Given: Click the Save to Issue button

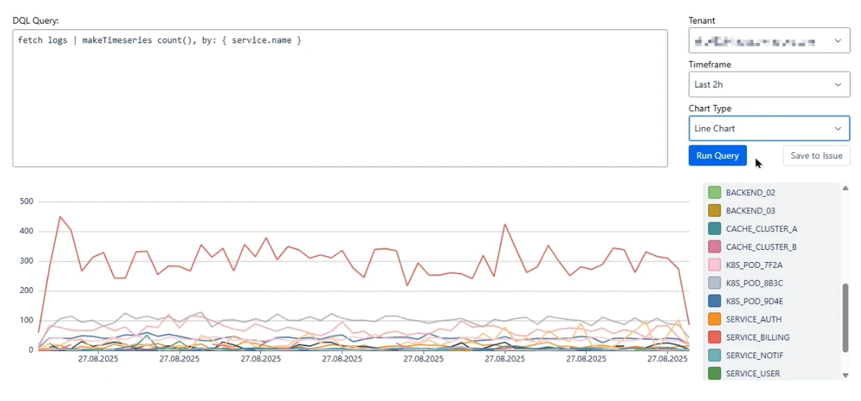Looking at the screenshot, I should [x=816, y=156].
